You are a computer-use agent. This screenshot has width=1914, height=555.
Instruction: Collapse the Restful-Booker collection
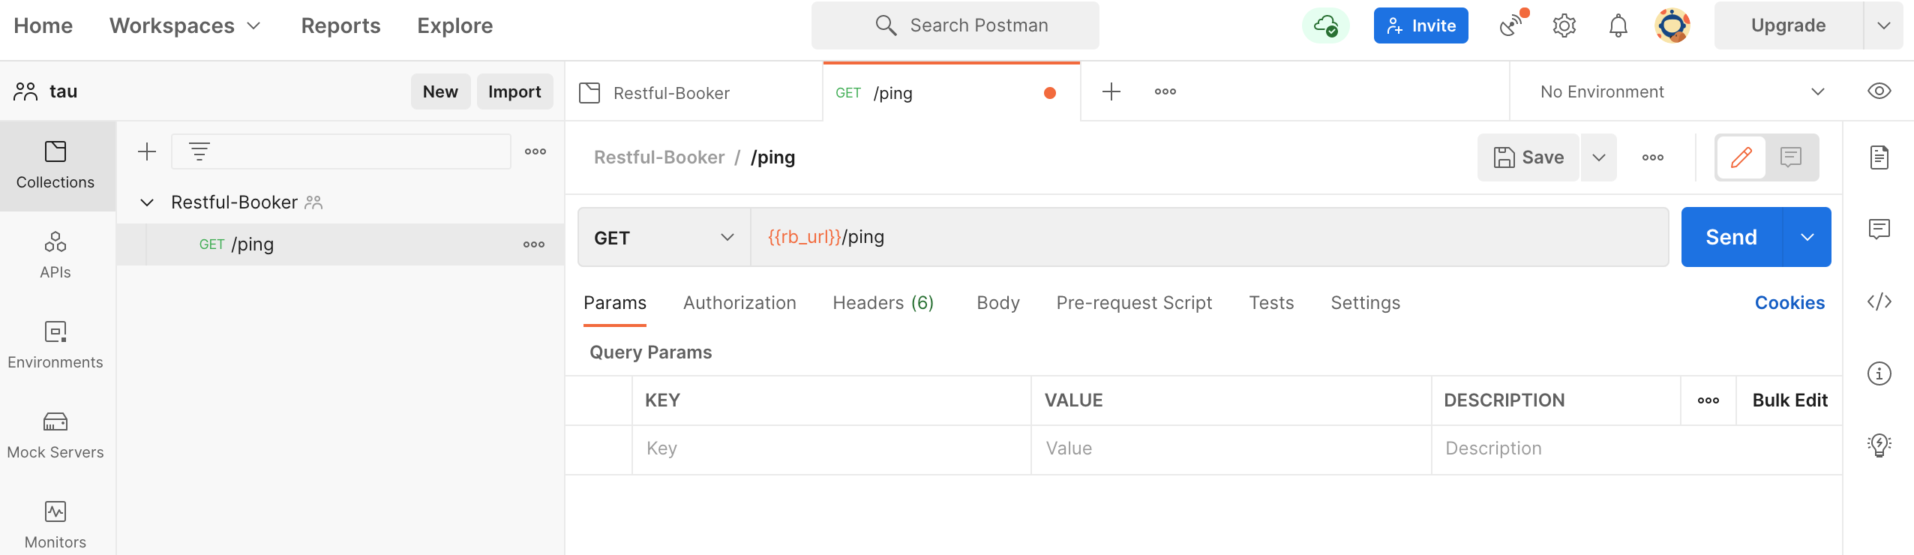[x=147, y=202]
